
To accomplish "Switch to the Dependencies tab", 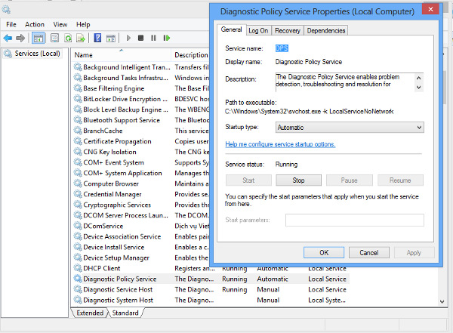I will [x=326, y=31].
